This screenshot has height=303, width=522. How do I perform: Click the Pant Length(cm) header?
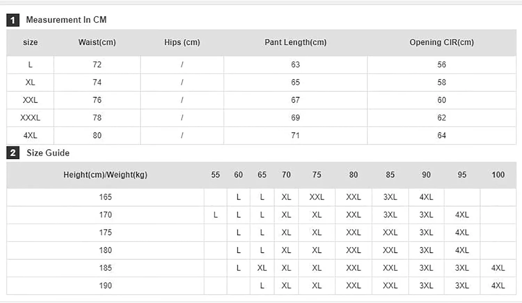pyautogui.click(x=295, y=42)
